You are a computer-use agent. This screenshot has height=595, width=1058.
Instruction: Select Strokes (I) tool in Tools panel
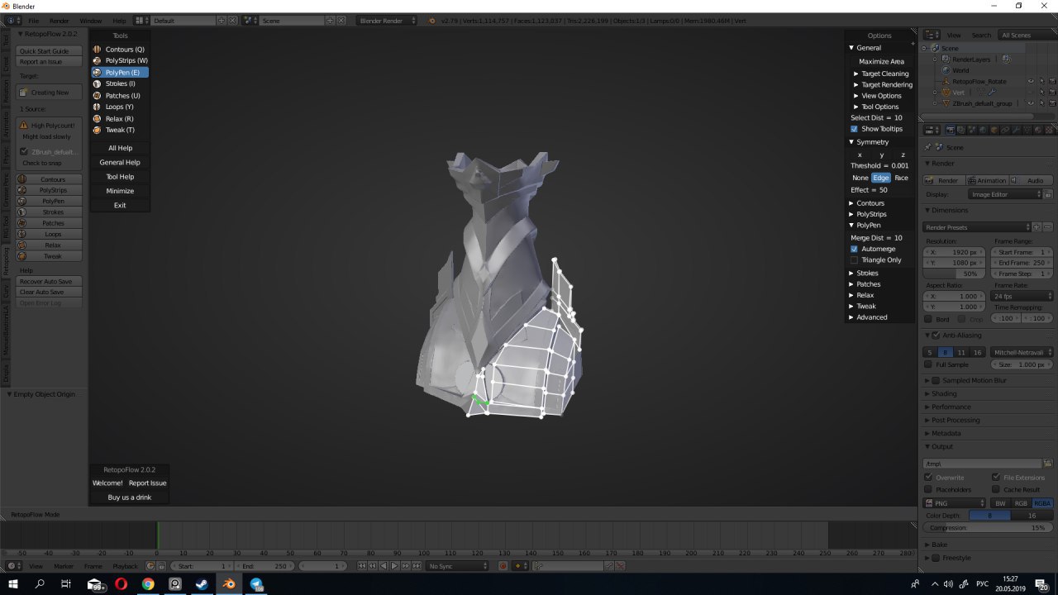pos(120,84)
